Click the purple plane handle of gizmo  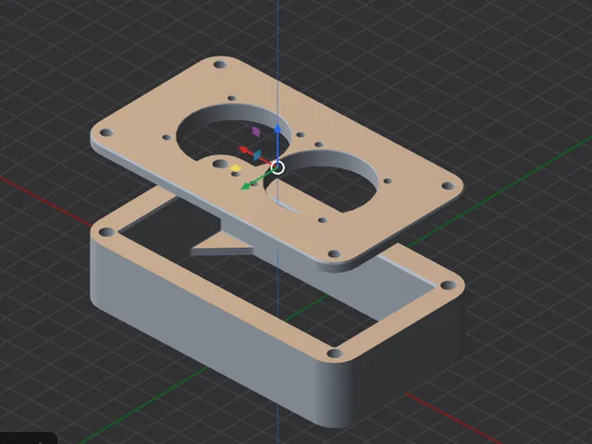256,131
